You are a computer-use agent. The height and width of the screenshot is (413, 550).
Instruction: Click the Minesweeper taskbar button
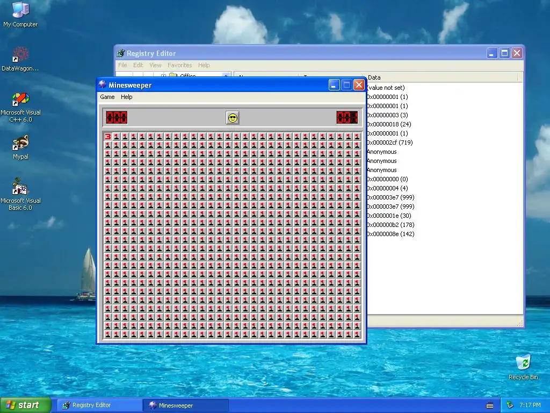[185, 405]
